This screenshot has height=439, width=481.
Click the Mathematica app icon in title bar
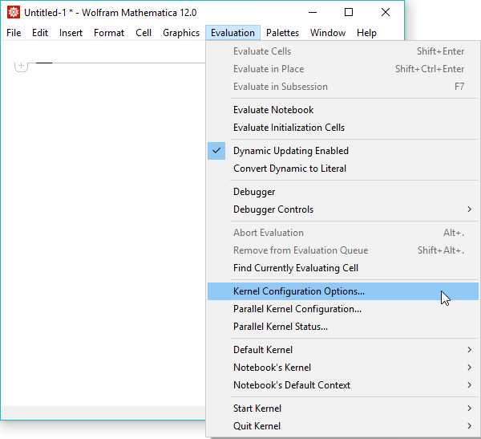coord(14,13)
